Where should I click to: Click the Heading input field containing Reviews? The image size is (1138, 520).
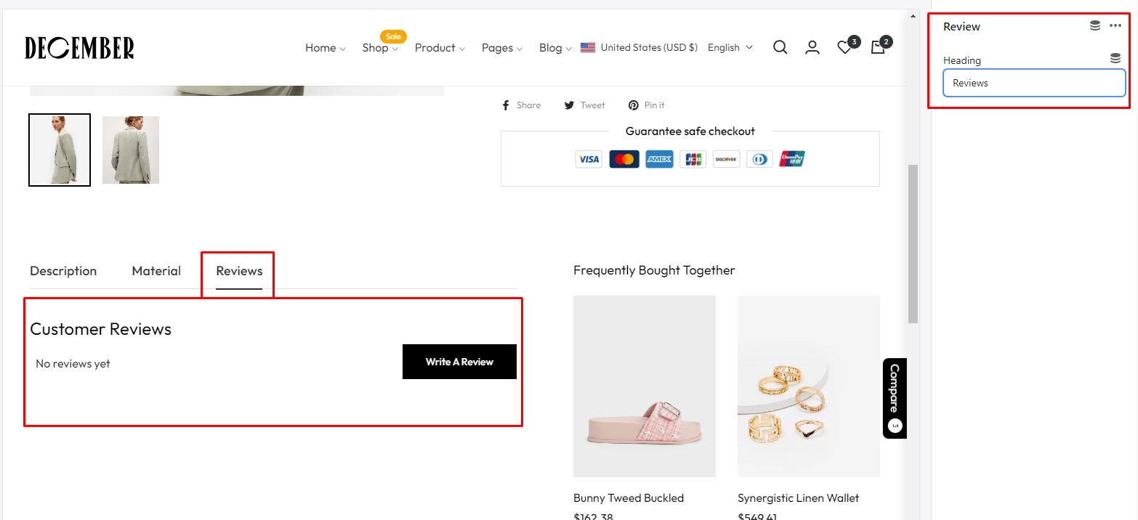(x=1034, y=84)
